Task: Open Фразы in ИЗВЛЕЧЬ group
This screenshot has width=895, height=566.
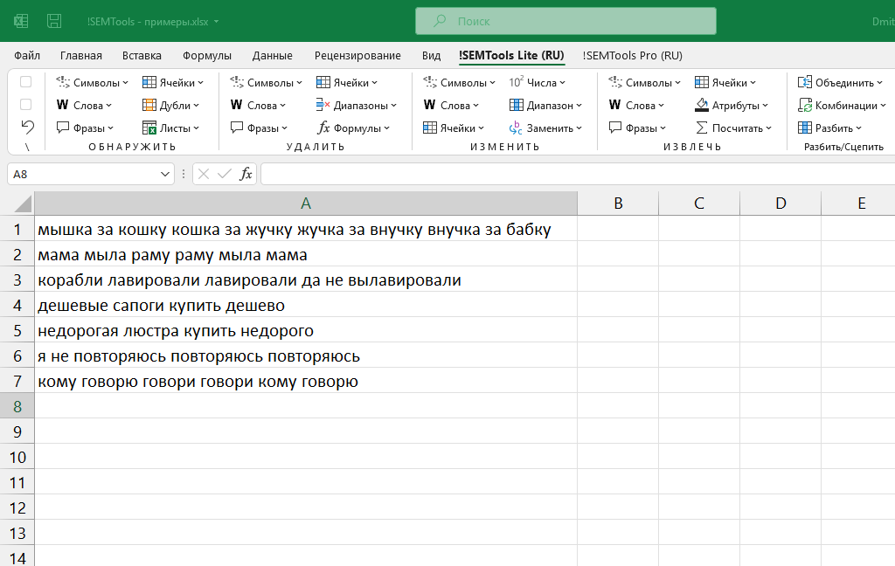Action: pos(637,128)
